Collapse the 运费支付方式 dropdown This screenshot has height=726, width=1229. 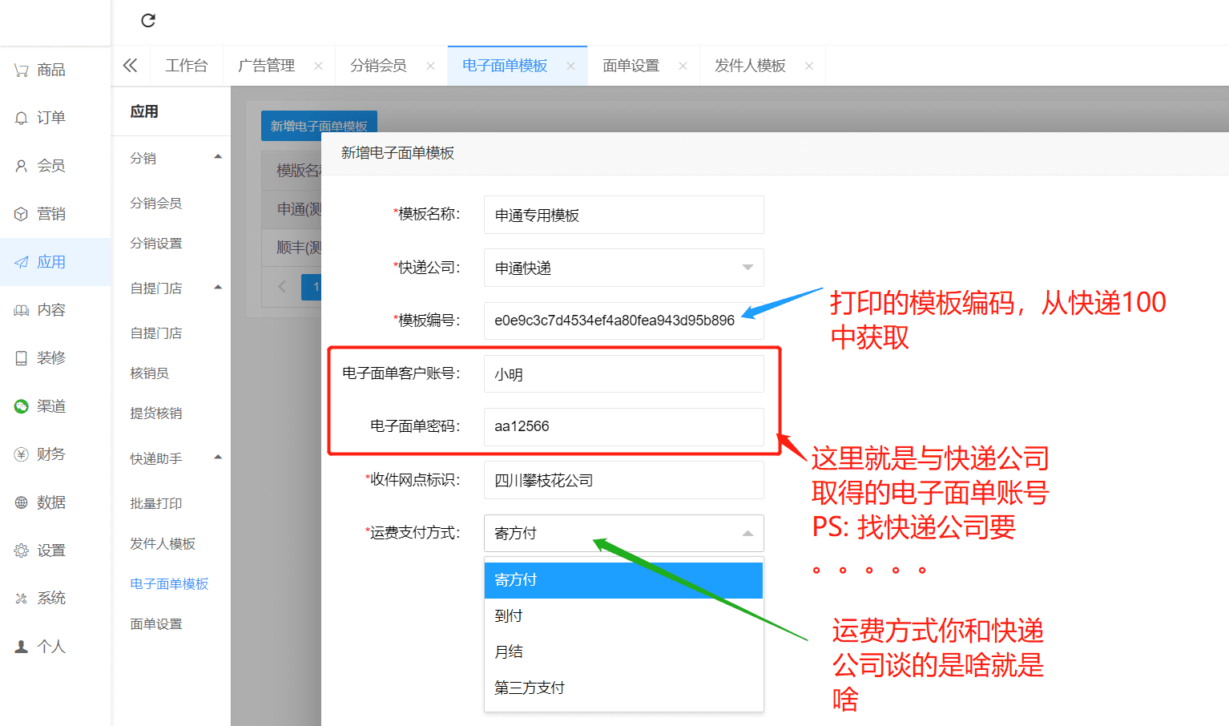747,533
